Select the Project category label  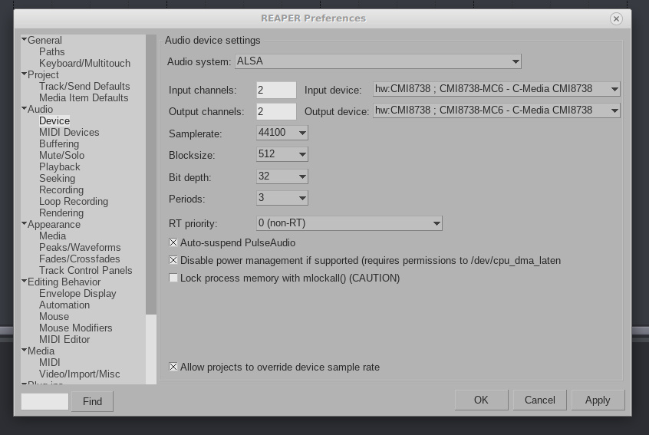tap(43, 75)
